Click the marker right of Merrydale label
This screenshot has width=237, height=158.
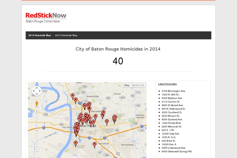[103, 113]
